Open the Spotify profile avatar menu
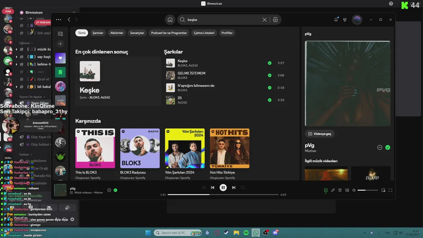The image size is (423, 238). click(x=357, y=20)
